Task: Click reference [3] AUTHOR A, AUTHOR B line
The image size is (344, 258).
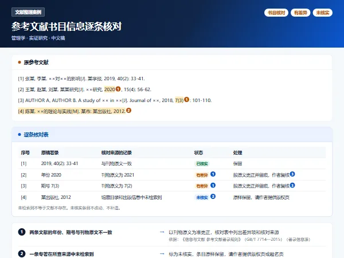Action: click(115, 100)
